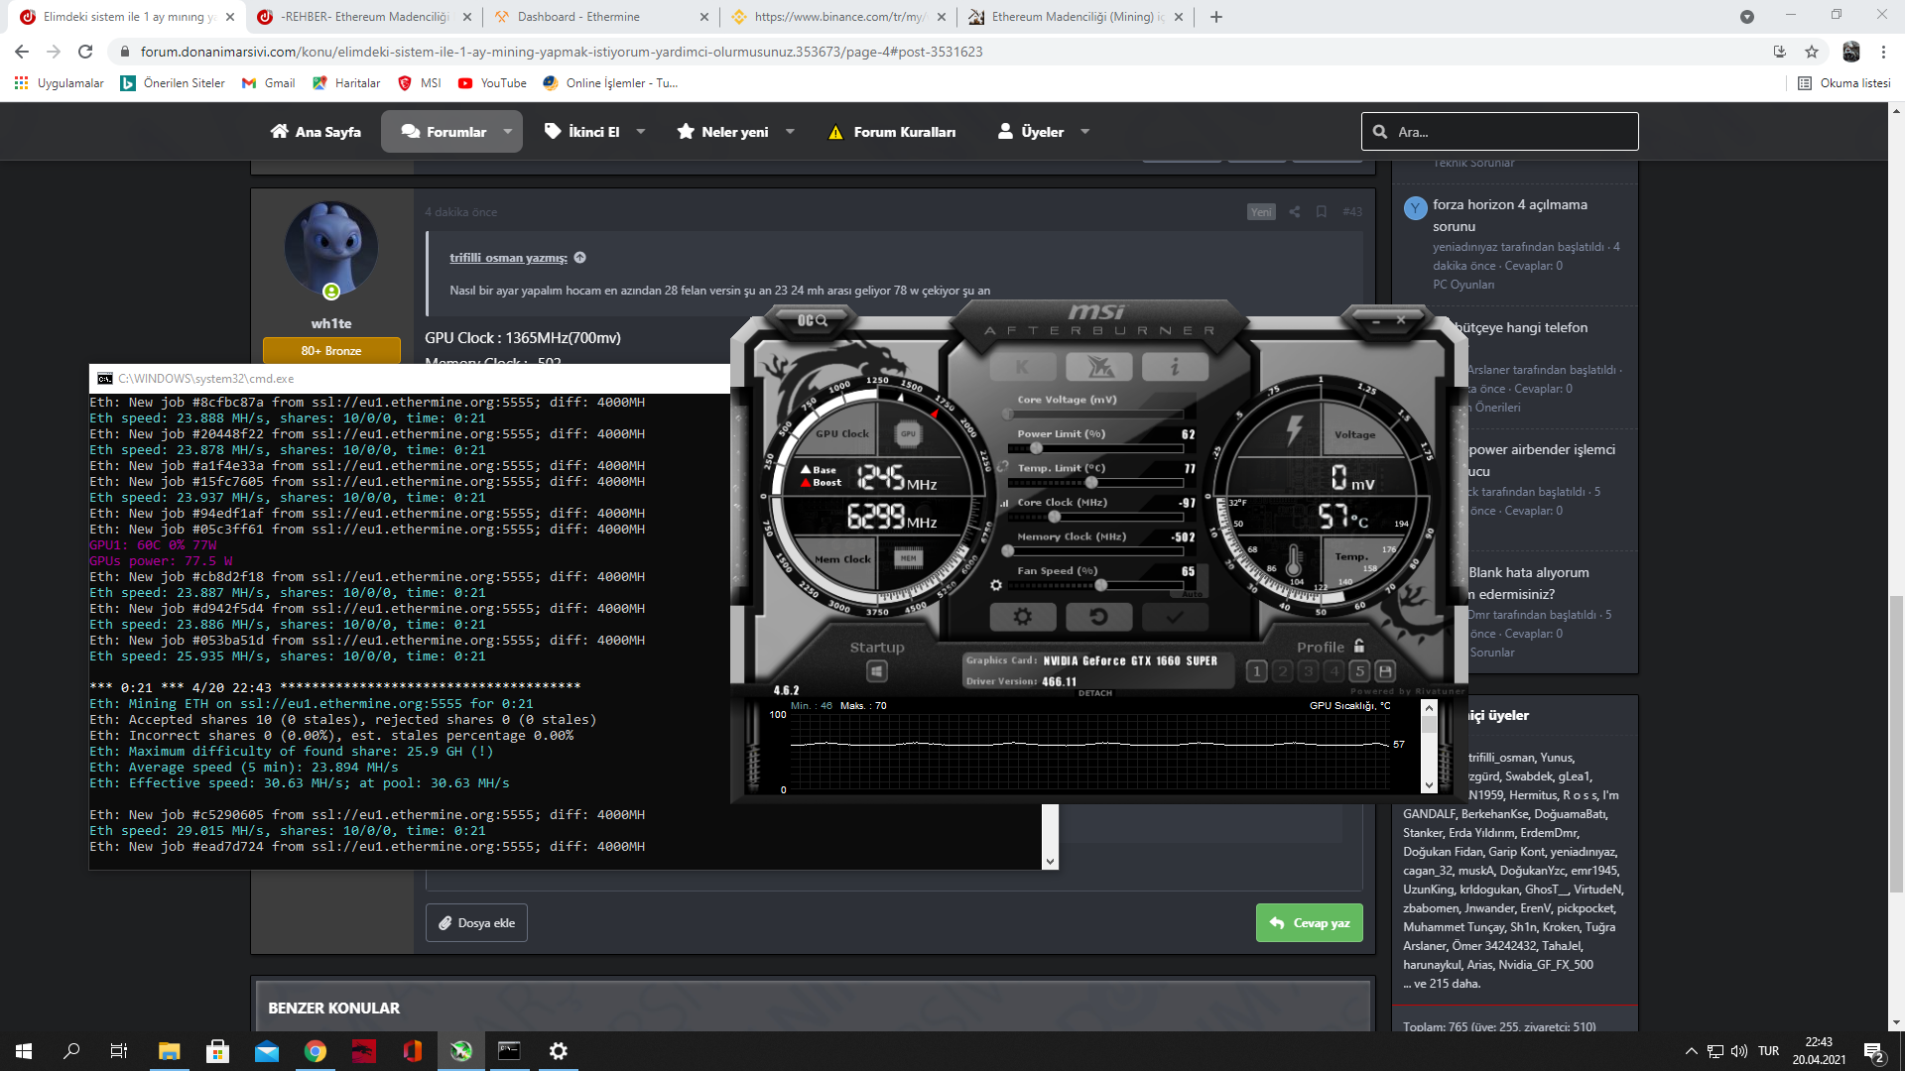Open Afterburner settings gear button
This screenshot has width=1905, height=1071.
pyautogui.click(x=1022, y=617)
